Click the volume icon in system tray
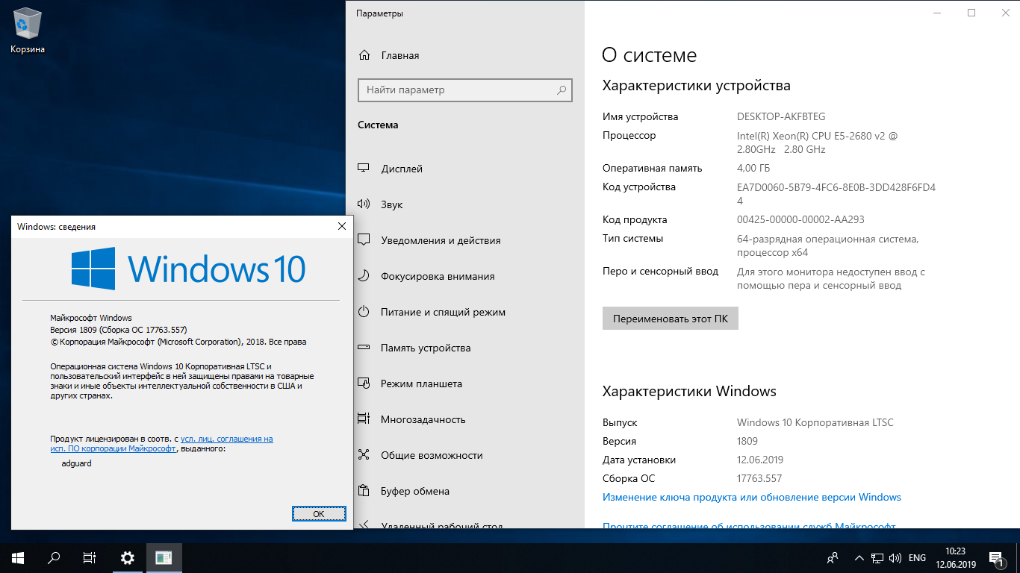 [895, 558]
